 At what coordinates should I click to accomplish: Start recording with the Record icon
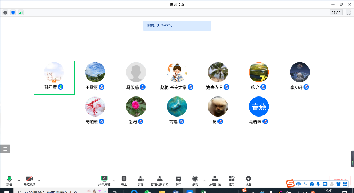tap(195, 180)
